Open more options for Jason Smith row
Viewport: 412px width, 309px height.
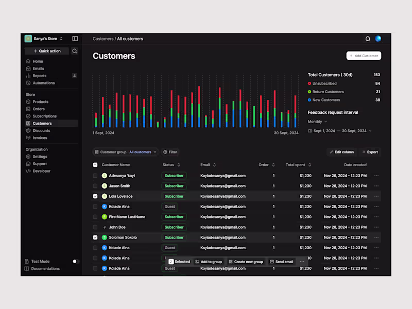tap(376, 186)
